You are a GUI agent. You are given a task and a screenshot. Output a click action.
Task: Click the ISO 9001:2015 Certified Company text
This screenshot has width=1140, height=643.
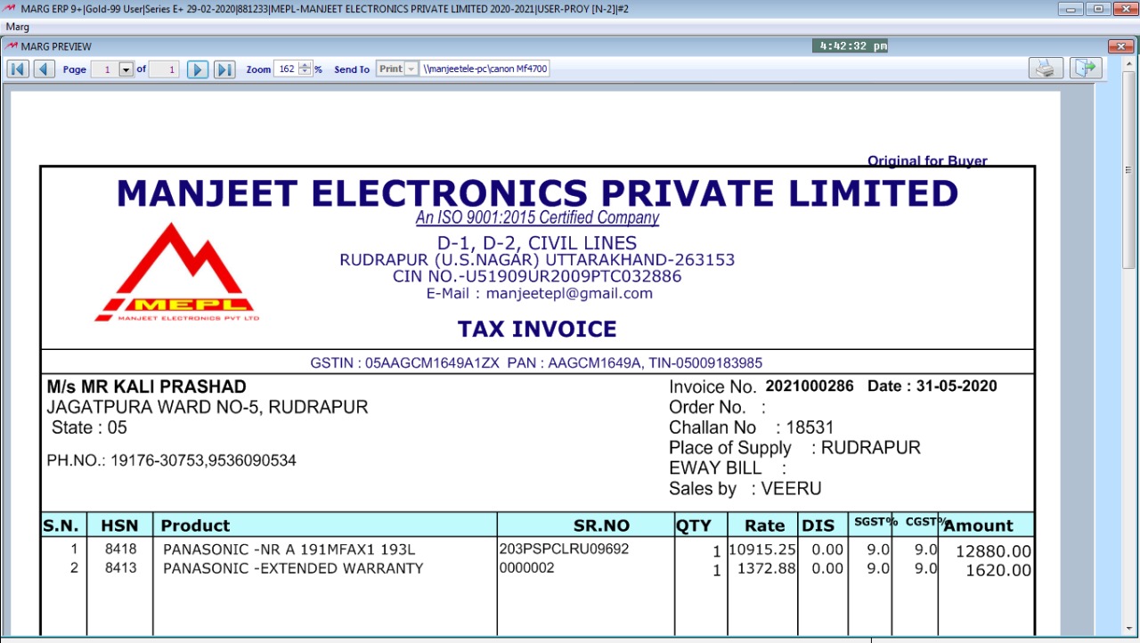click(537, 217)
